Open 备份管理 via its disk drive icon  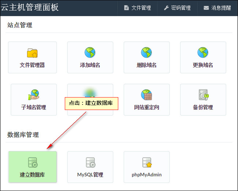coord(203,95)
